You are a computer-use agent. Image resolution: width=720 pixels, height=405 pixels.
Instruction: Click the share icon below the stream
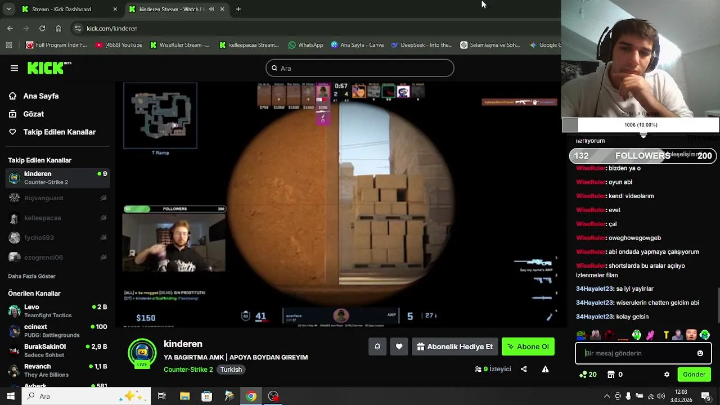[x=524, y=369]
